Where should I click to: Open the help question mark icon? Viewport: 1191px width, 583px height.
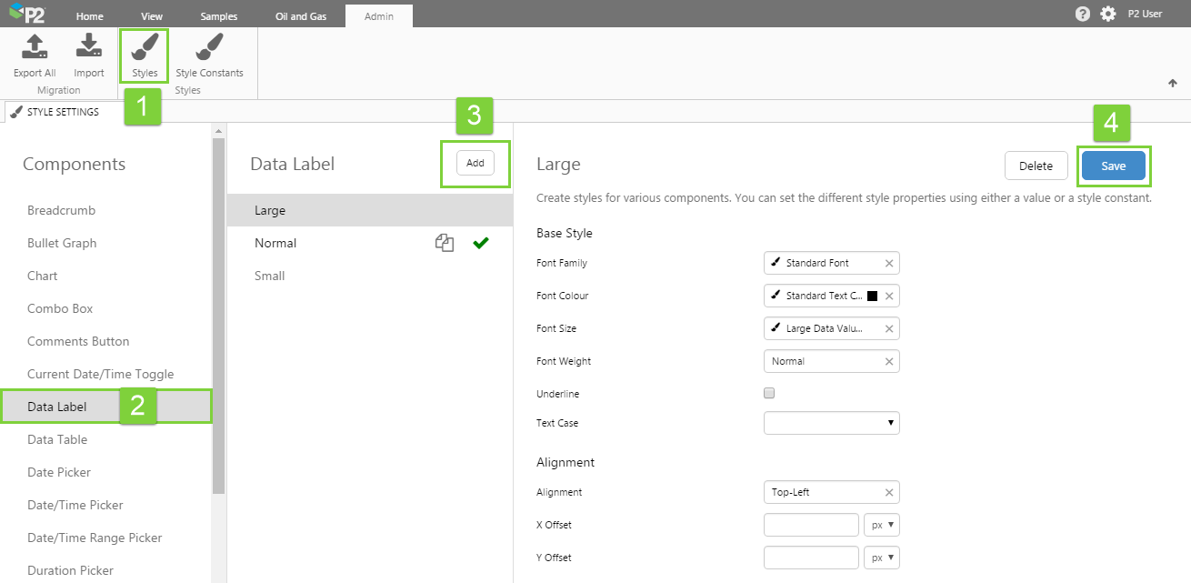[1082, 15]
